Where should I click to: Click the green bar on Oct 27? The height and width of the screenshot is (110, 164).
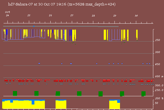79,94
